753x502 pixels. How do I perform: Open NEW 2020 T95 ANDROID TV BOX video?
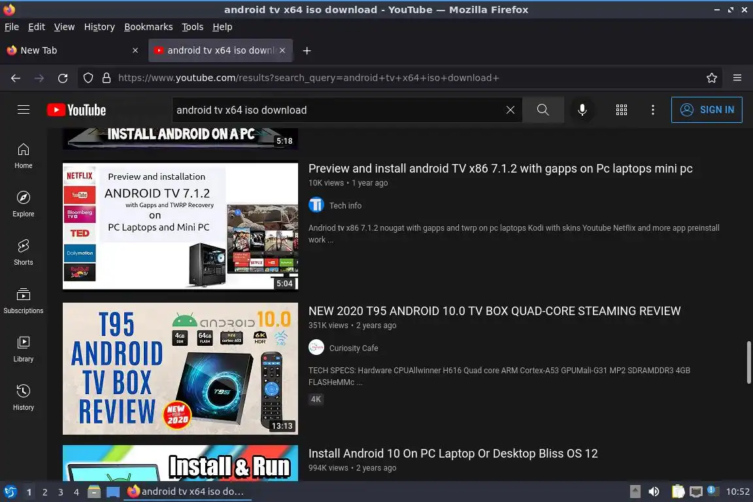click(494, 311)
